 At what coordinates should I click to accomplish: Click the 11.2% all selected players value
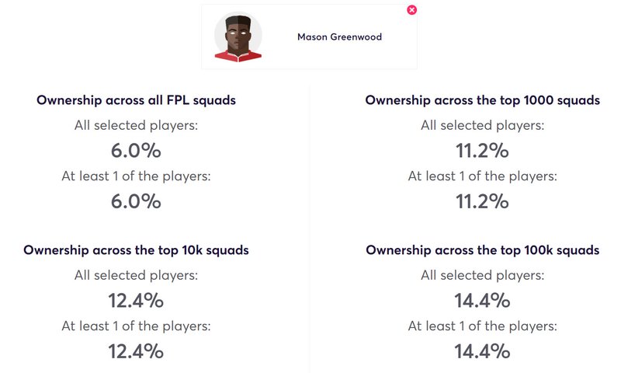click(482, 151)
